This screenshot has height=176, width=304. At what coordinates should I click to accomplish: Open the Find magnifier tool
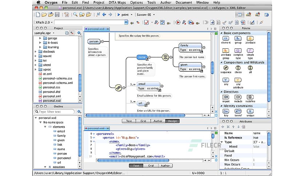point(75,15)
